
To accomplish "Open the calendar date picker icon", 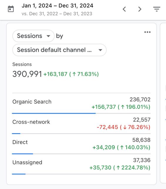I will point(11,9).
